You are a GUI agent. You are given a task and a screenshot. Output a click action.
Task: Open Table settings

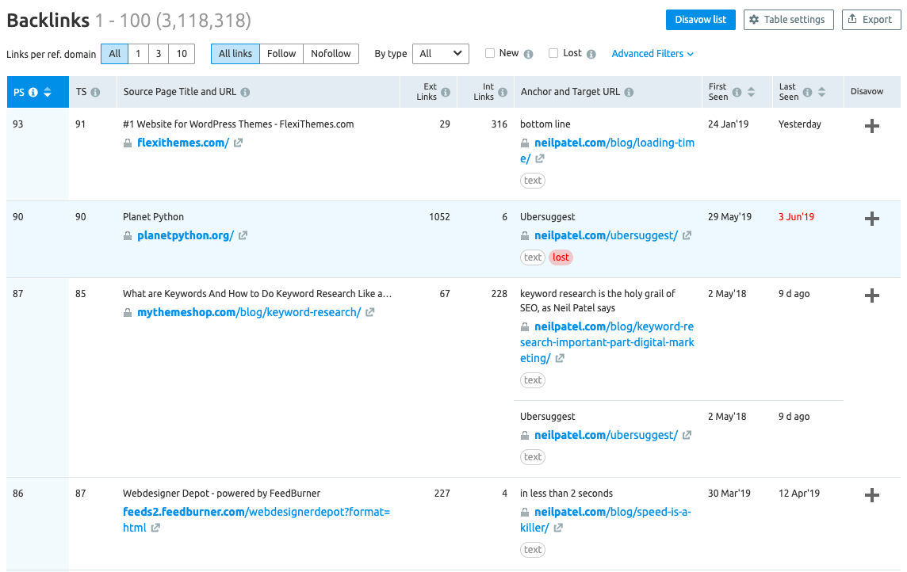(788, 20)
